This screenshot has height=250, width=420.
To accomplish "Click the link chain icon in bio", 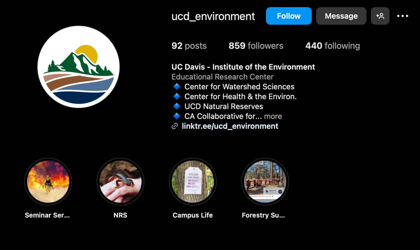I will click(x=175, y=126).
